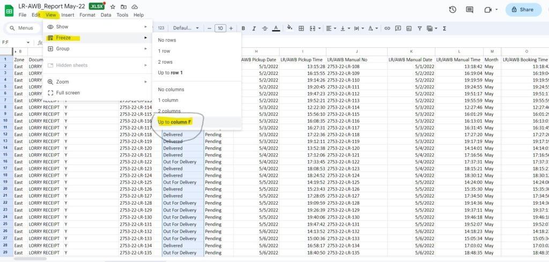Open the functions sigma icon
This screenshot has height=262, width=549.
[x=444, y=28]
